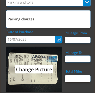Edit the 16/07/2025 date field
The image size is (95, 93).
30,40
